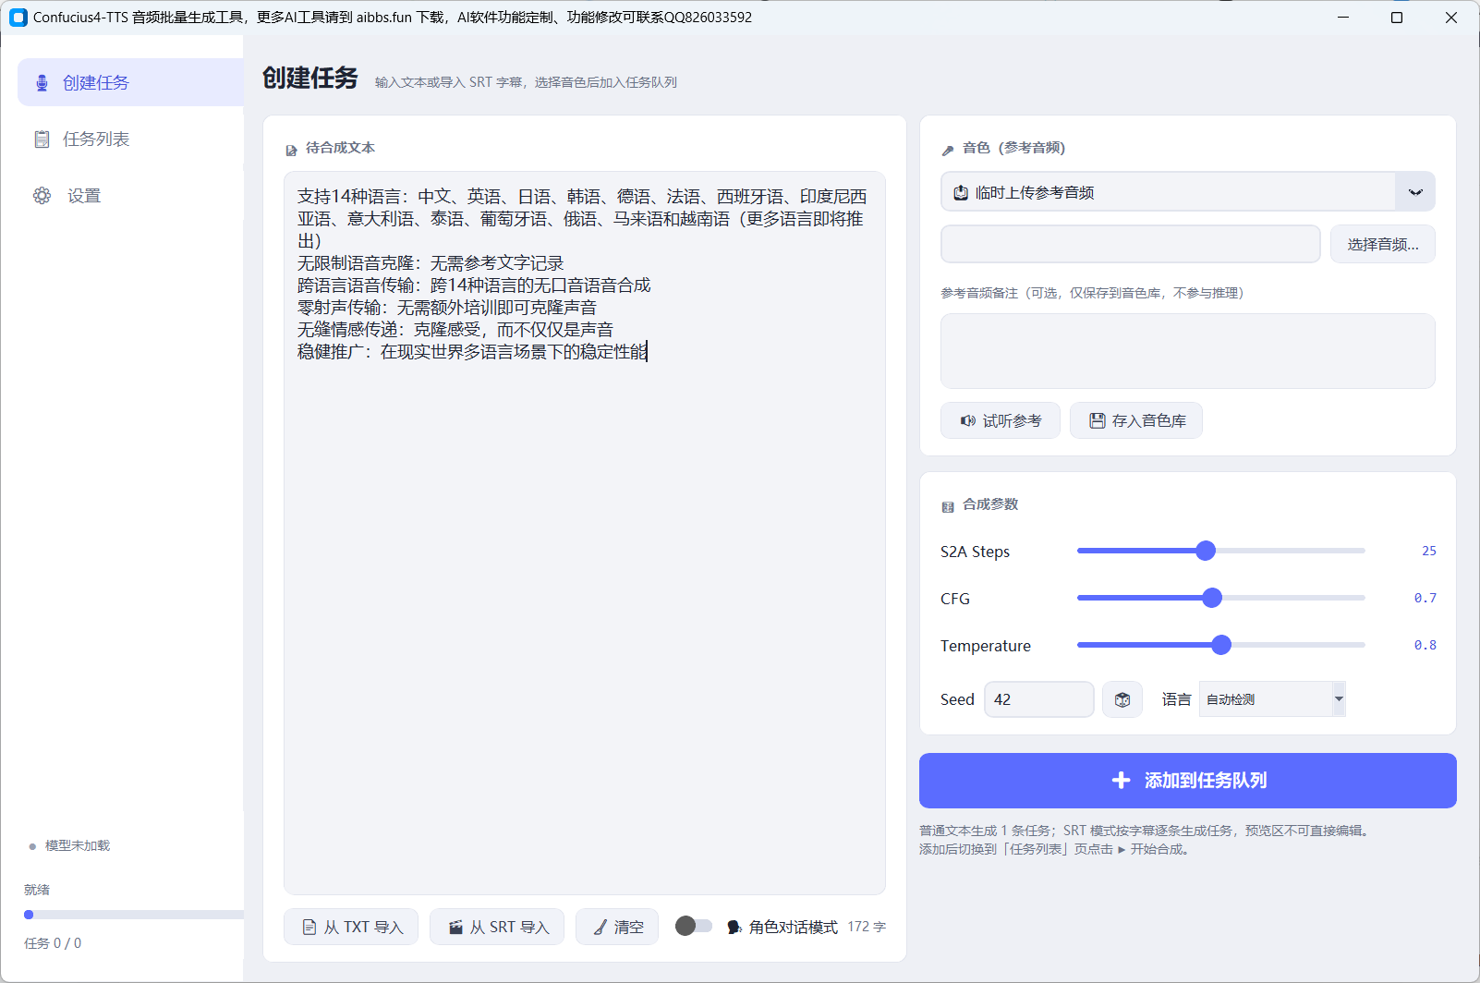Import text using 从 TXT 导入
Screen dimensions: 1480x983
tap(351, 927)
